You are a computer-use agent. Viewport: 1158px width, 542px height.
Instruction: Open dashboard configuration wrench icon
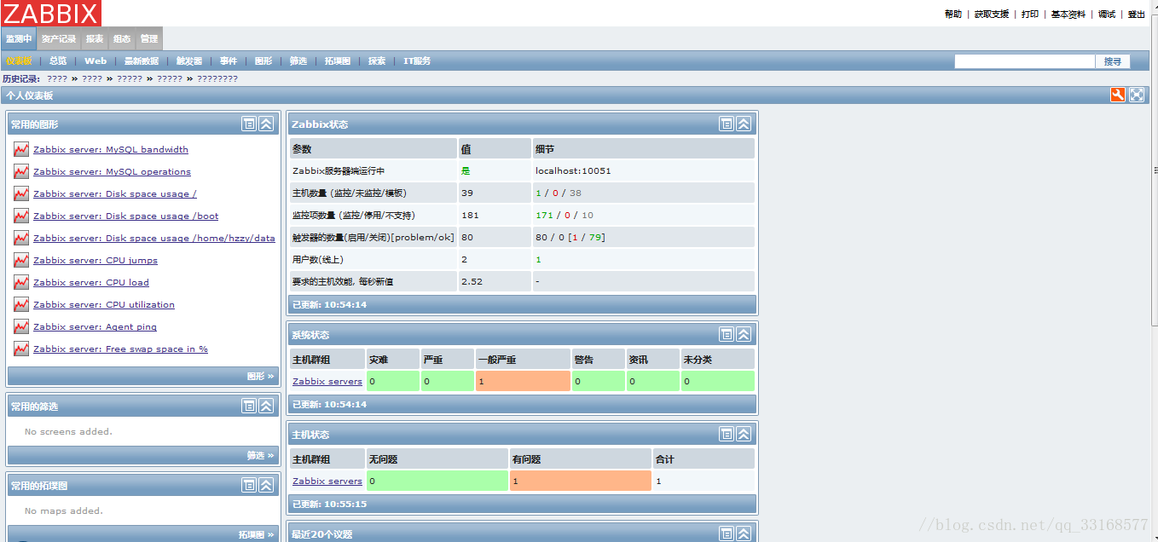tap(1118, 95)
